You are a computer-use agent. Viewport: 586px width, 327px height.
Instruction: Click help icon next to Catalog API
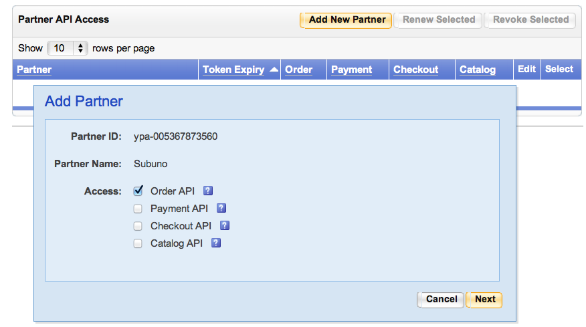coord(216,243)
